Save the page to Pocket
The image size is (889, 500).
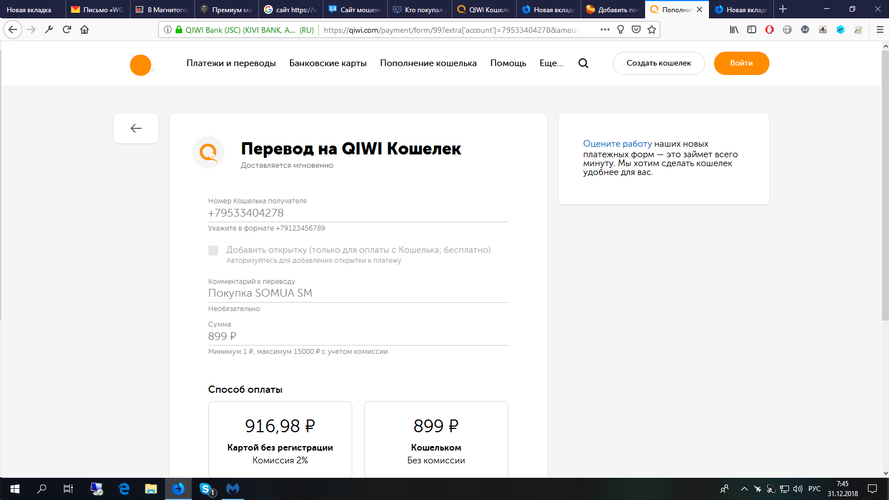click(x=636, y=29)
